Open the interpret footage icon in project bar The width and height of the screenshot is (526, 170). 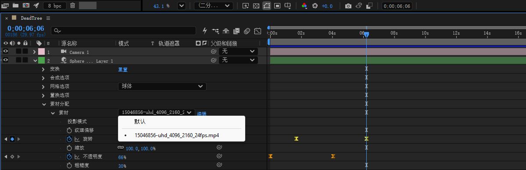pos(5,5)
